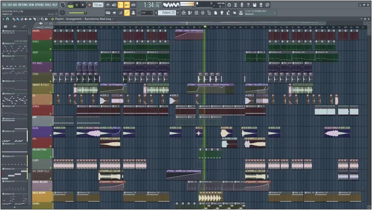The height and width of the screenshot is (210, 372).
Task: Toggle the playlist mute tool
Action: point(26,19)
